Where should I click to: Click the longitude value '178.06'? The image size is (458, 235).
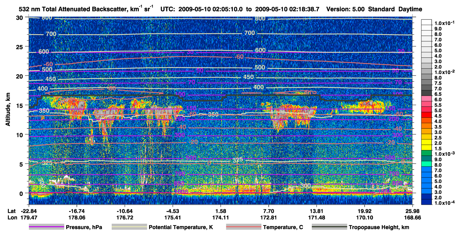(x=77, y=217)
